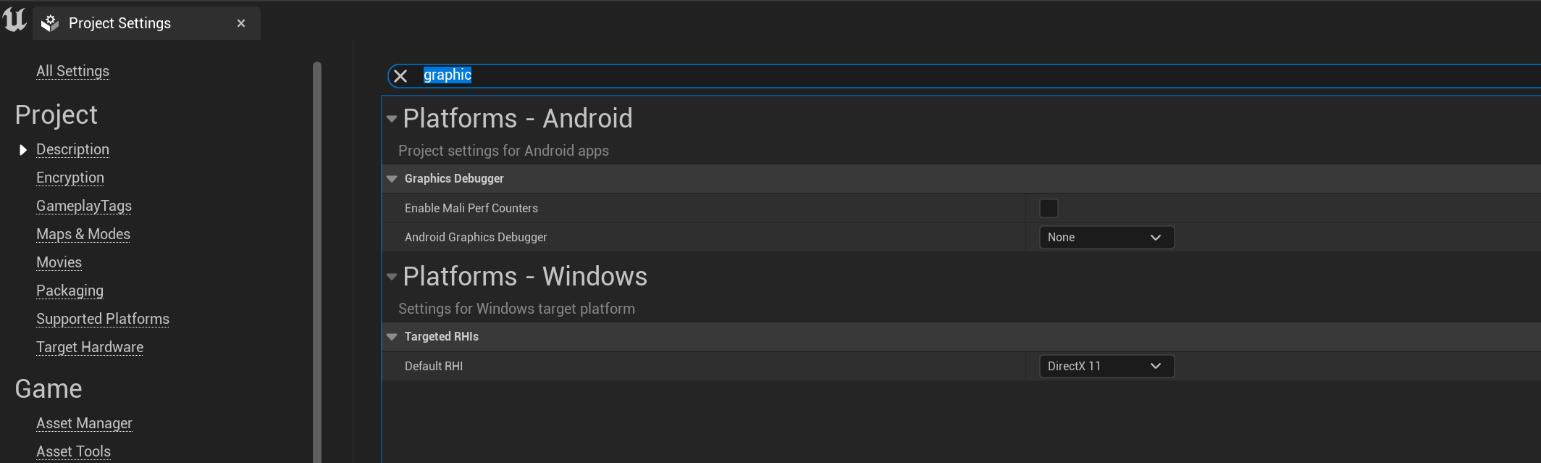Open the Default RHI dropdown

[x=1106, y=367]
